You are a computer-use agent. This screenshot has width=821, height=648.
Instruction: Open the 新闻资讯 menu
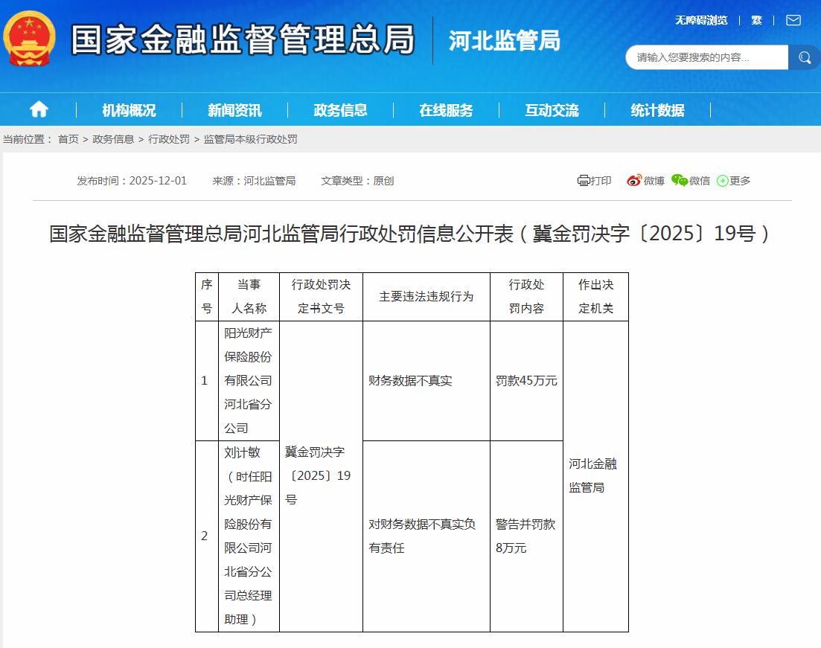[x=234, y=110]
